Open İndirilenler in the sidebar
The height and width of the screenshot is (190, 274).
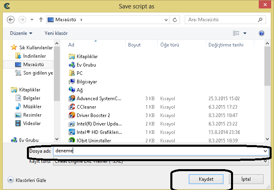[31, 56]
